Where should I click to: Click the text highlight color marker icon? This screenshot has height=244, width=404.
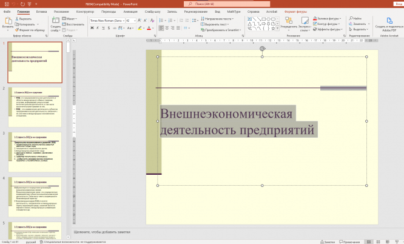click(x=140, y=28)
